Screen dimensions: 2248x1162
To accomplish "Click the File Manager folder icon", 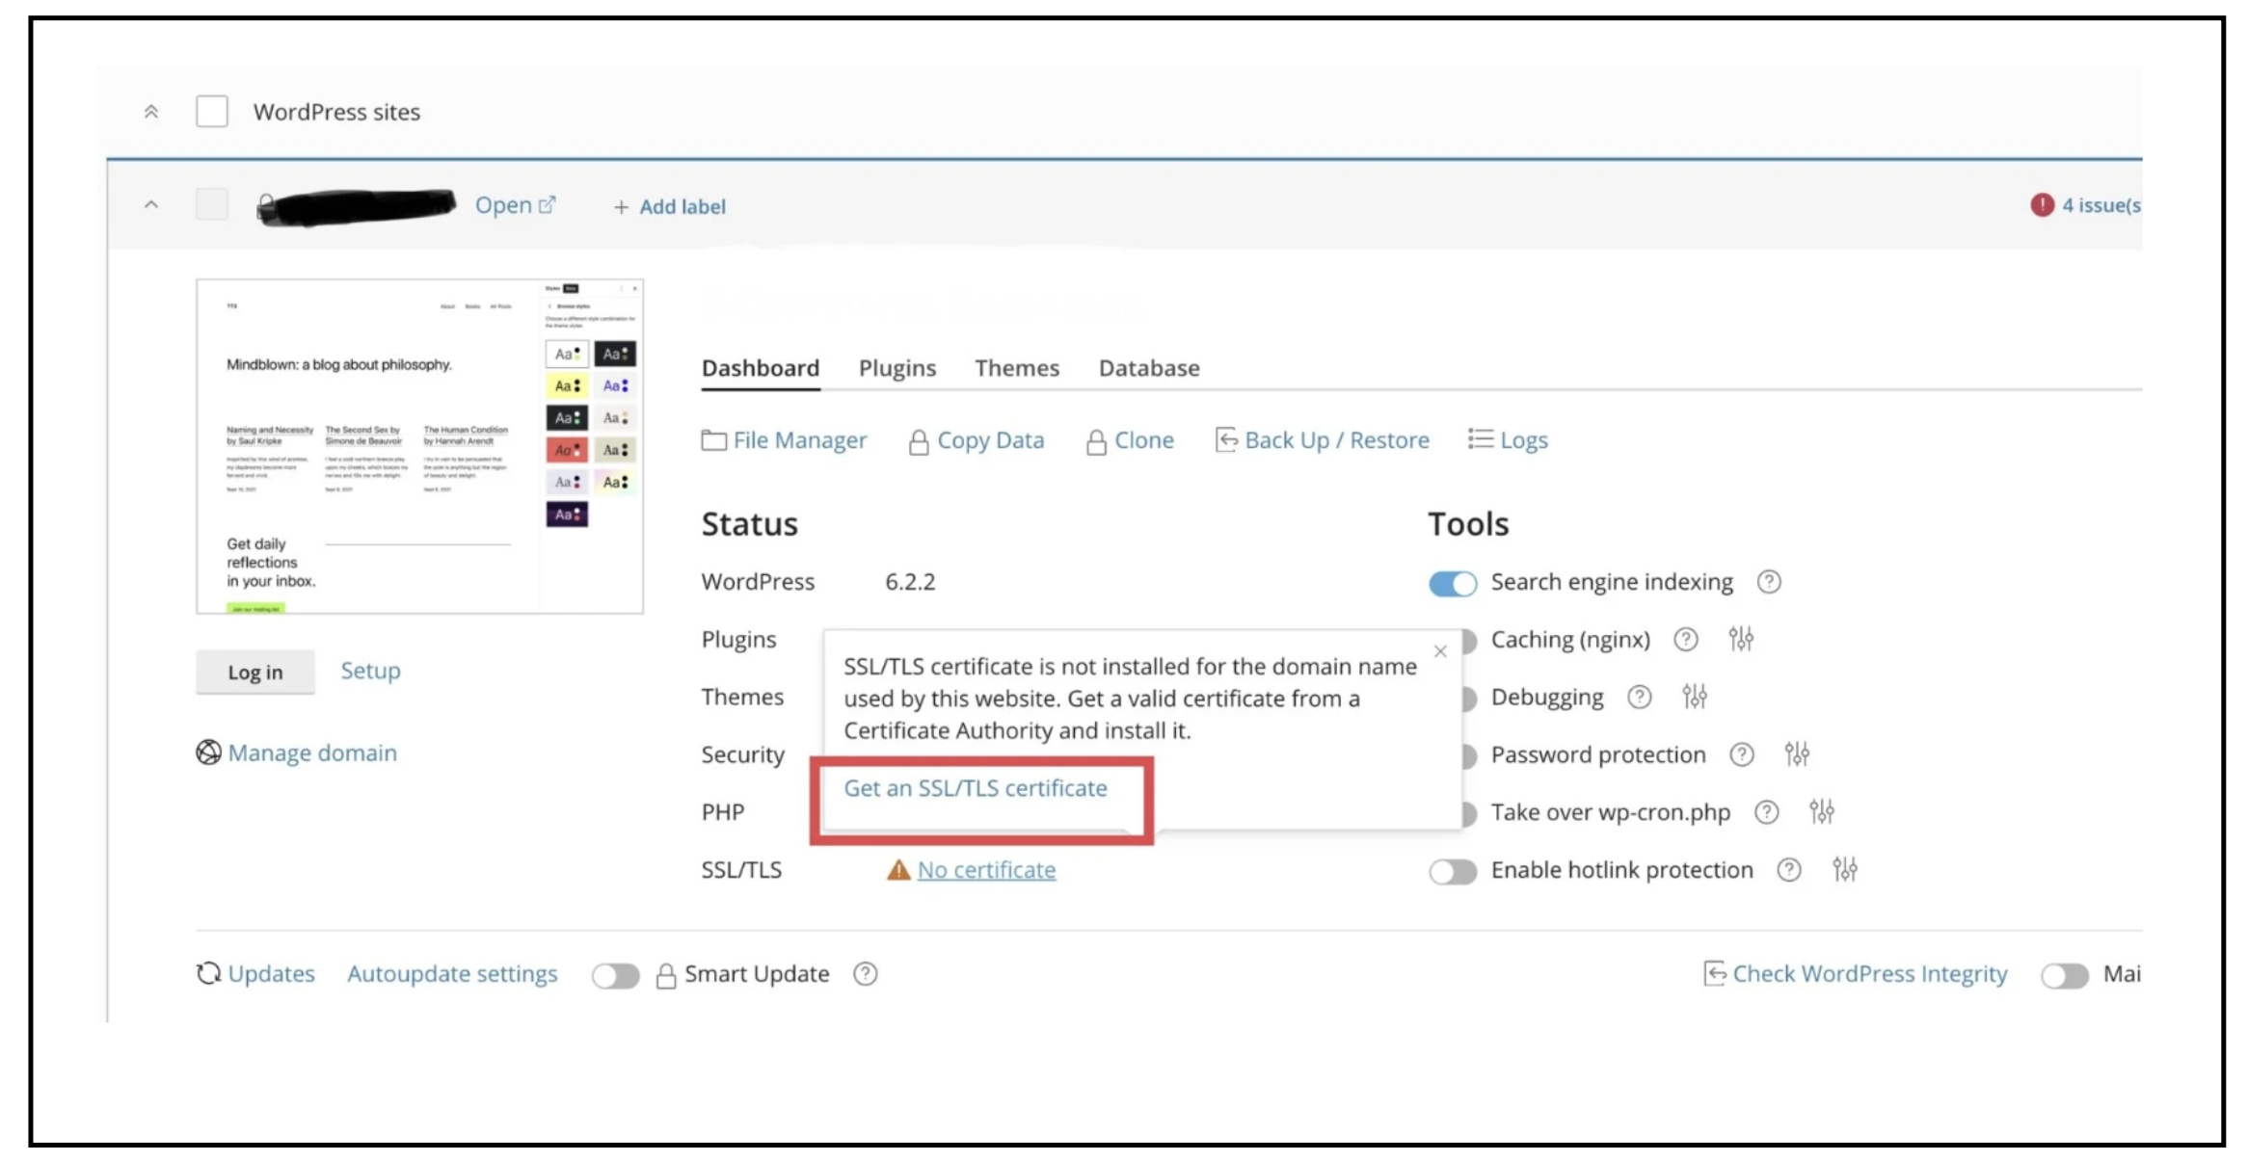I will click(x=713, y=440).
